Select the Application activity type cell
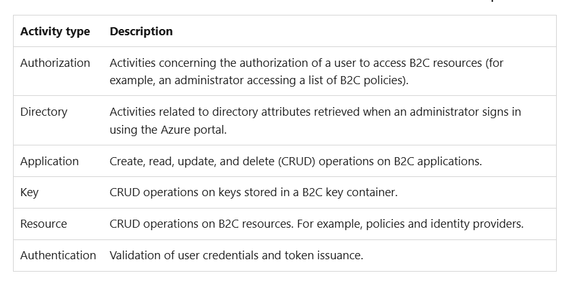 pyautogui.click(x=50, y=161)
